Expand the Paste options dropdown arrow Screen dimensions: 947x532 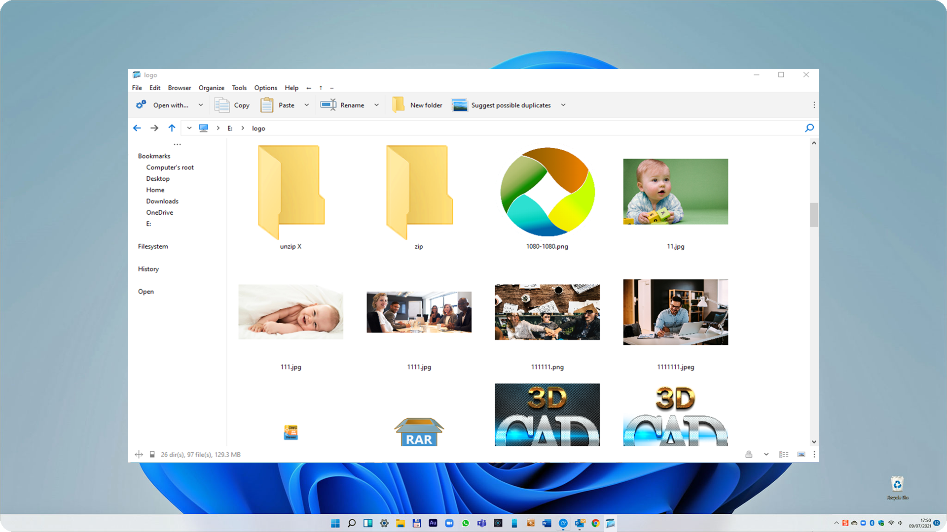pyautogui.click(x=307, y=105)
